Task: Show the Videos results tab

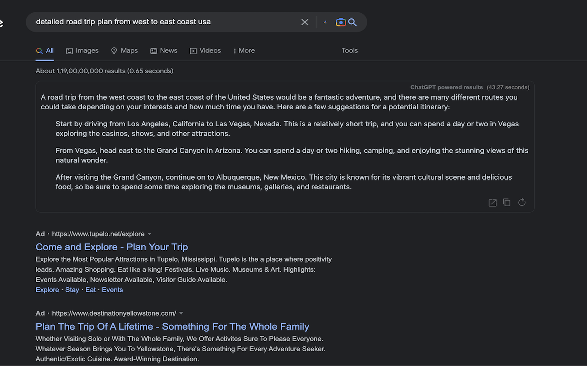Action: 205,51
